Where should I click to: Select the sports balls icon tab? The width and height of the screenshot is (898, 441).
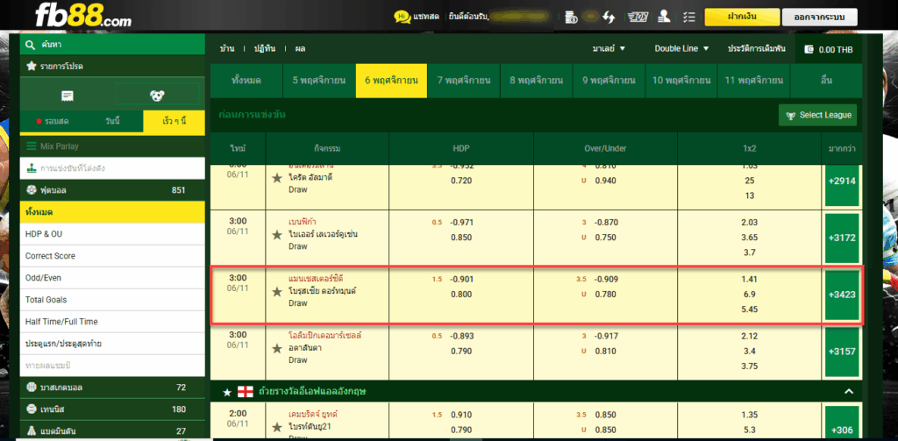(157, 96)
